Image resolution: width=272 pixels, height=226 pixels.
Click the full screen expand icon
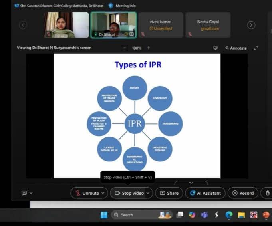(x=256, y=48)
